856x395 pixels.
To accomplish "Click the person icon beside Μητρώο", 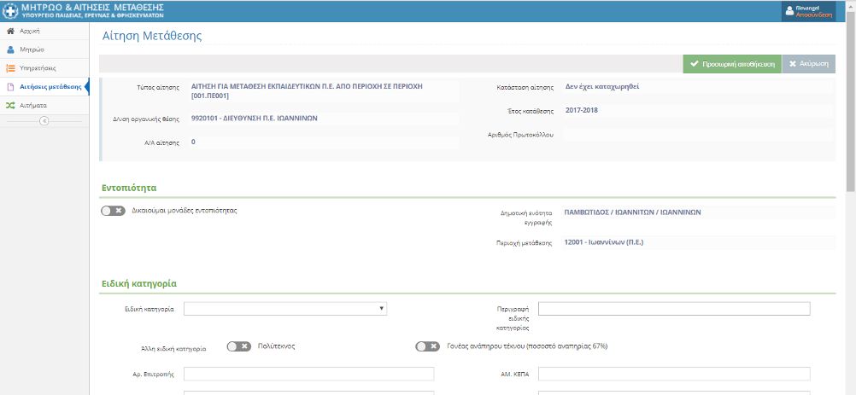I will pos(10,49).
